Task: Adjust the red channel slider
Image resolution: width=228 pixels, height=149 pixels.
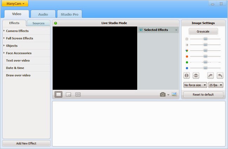Action: [205, 56]
